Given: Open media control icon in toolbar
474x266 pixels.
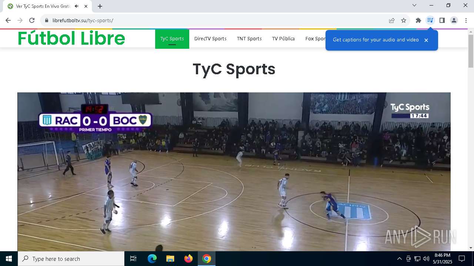Looking at the screenshot, I should click(430, 20).
